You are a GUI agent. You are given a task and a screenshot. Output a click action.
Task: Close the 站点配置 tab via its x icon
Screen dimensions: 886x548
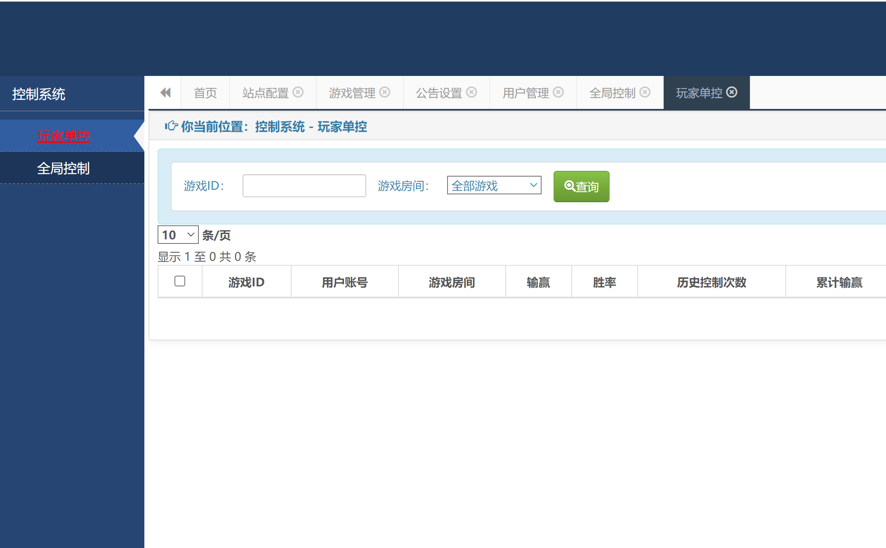click(298, 92)
